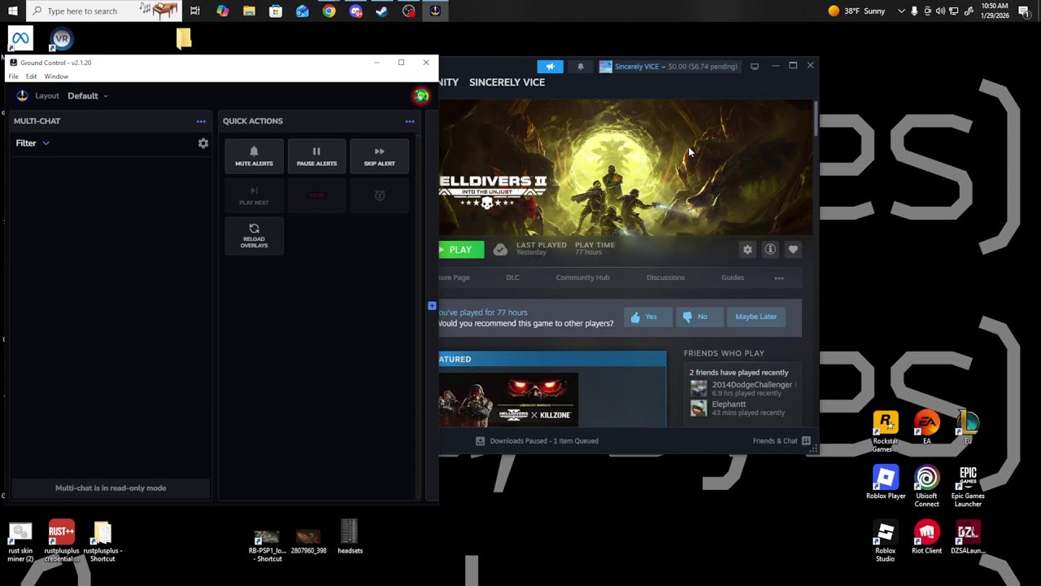Open the Window menu in Ground Control
1041x586 pixels.
(56, 77)
